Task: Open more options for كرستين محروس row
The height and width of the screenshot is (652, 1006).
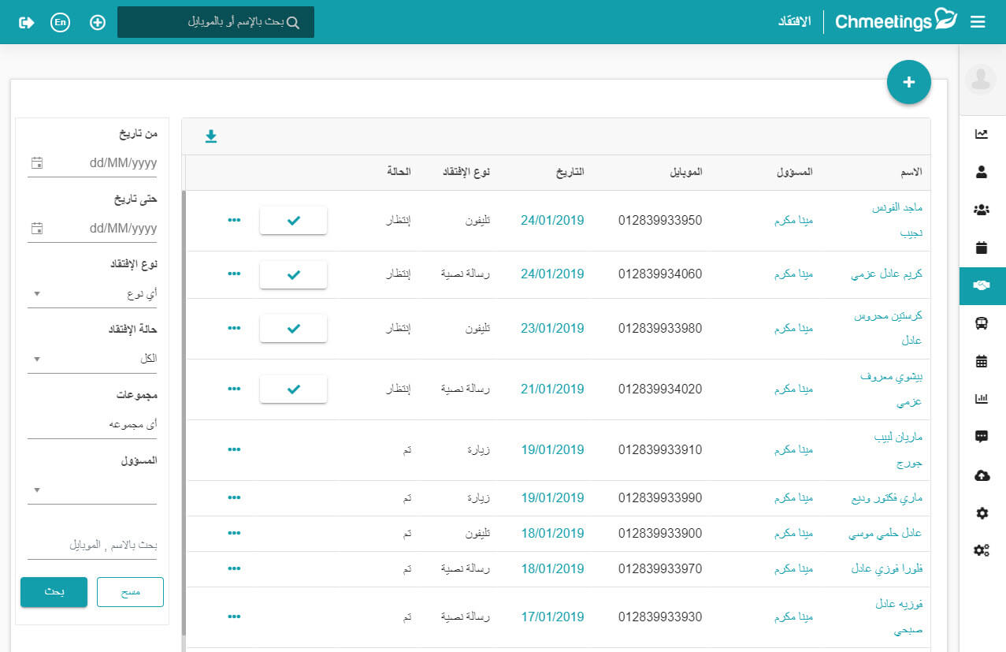Action: [234, 328]
